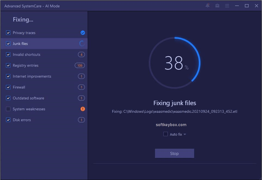Uncheck the Firewall checkbox
The width and height of the screenshot is (262, 180).
(8, 87)
